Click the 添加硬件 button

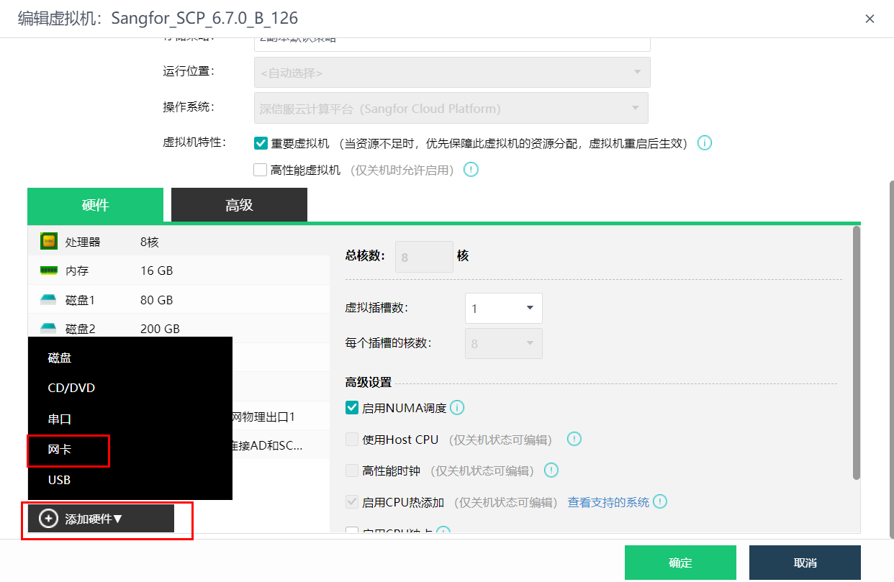click(101, 519)
